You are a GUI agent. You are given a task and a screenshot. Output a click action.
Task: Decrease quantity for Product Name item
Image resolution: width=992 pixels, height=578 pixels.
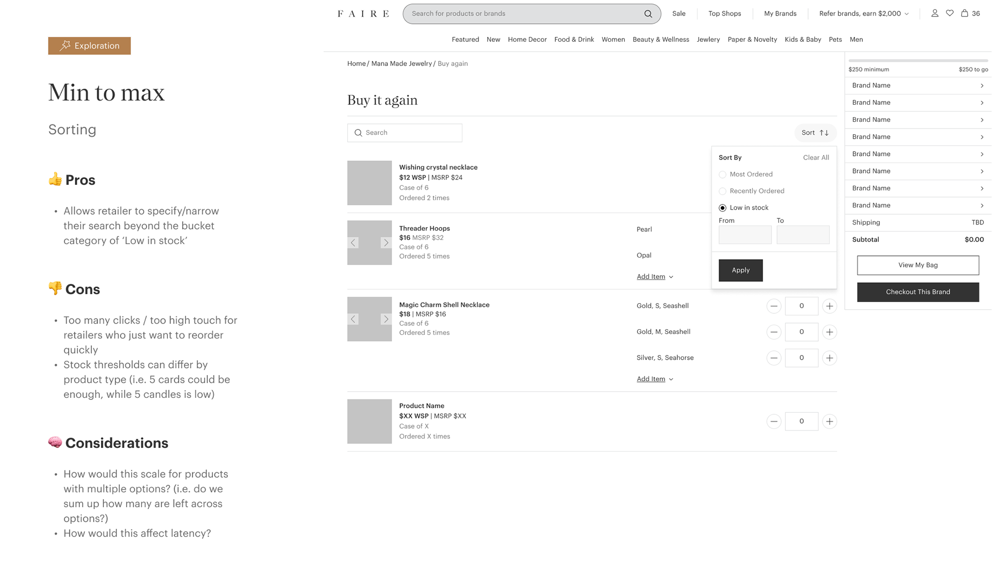(x=773, y=421)
